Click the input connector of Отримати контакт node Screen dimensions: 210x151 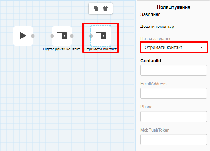(x=91, y=36)
